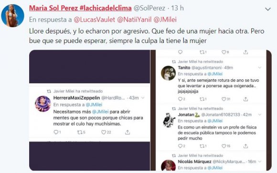Screen dimensions: 277x173
Task: Open the tweet options chevron beside the 13 h timestamp
Action: 268,9
